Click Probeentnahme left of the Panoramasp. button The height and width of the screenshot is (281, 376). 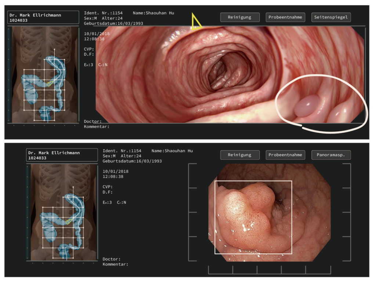(285, 155)
